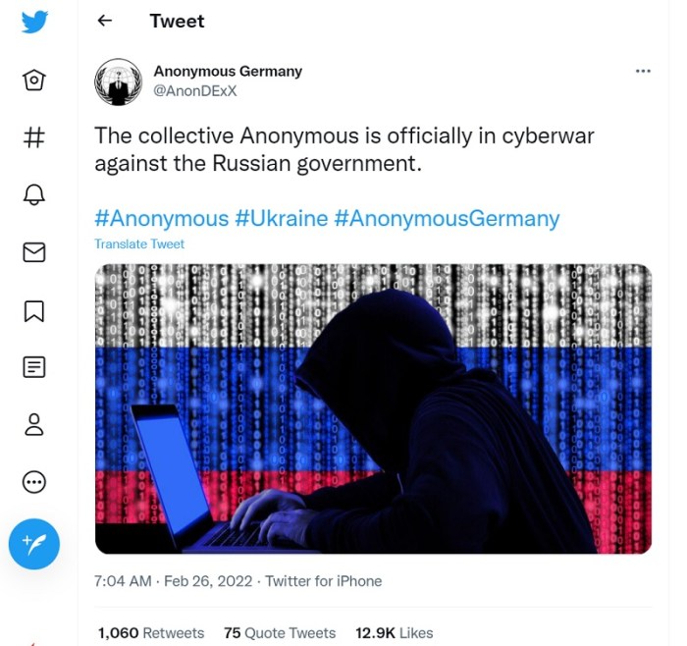Open the tweet's three-dot options menu
This screenshot has width=687, height=646.
pyautogui.click(x=643, y=72)
